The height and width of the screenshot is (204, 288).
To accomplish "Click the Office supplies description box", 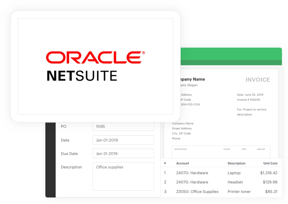I will tap(123, 176).
